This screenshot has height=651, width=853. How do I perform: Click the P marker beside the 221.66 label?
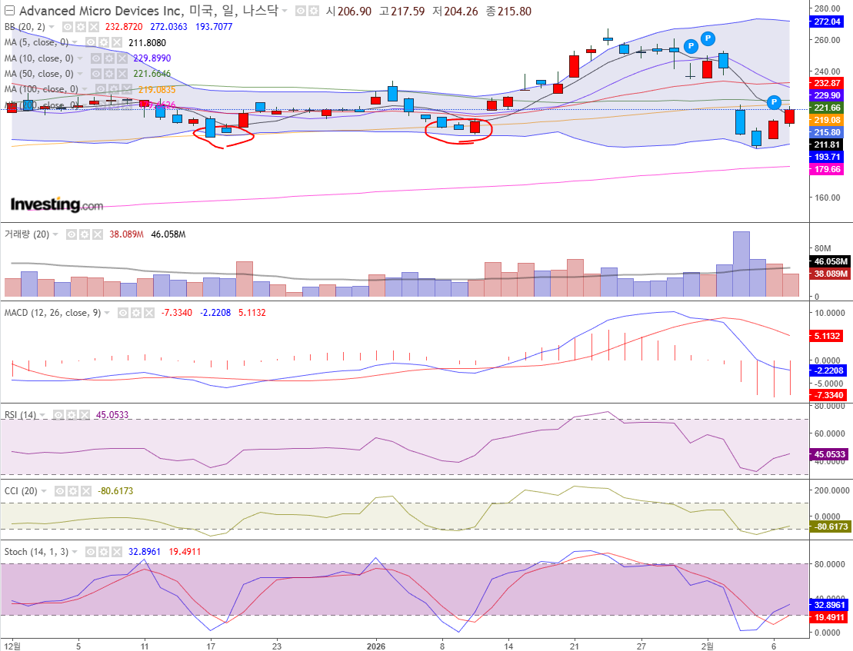[774, 101]
